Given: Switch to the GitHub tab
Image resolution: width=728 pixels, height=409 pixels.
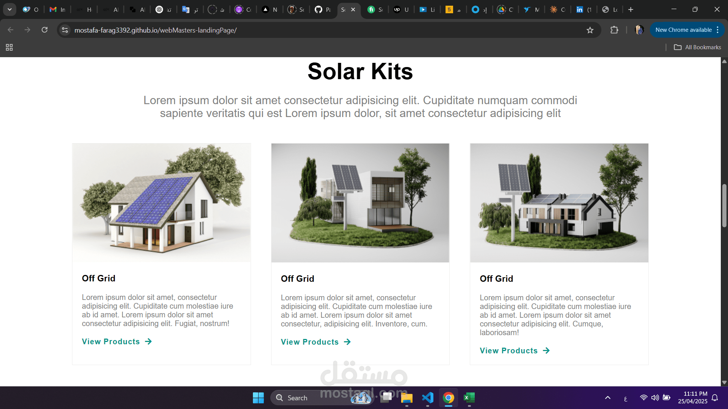Looking at the screenshot, I should pos(323,9).
